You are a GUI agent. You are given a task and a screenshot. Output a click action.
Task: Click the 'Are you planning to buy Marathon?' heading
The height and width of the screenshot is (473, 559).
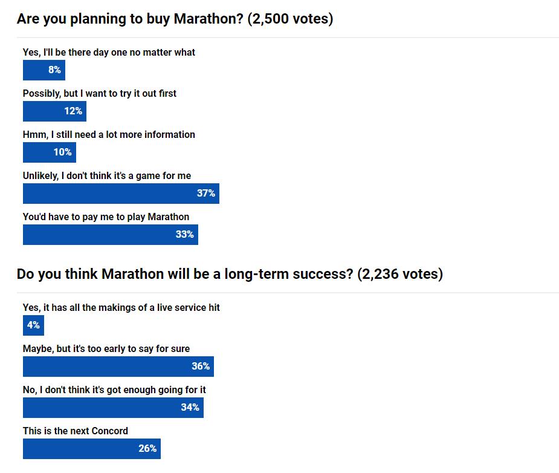tap(175, 19)
